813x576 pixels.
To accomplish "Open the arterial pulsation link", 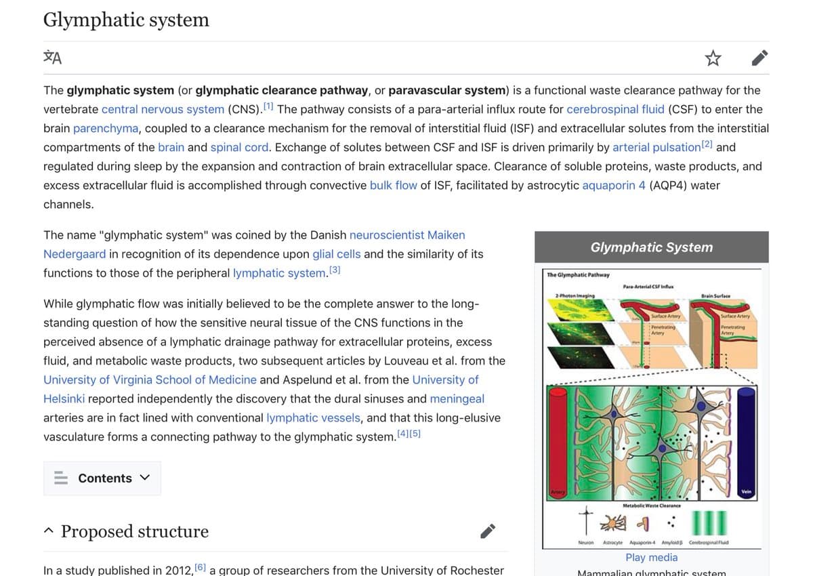I will pos(656,147).
